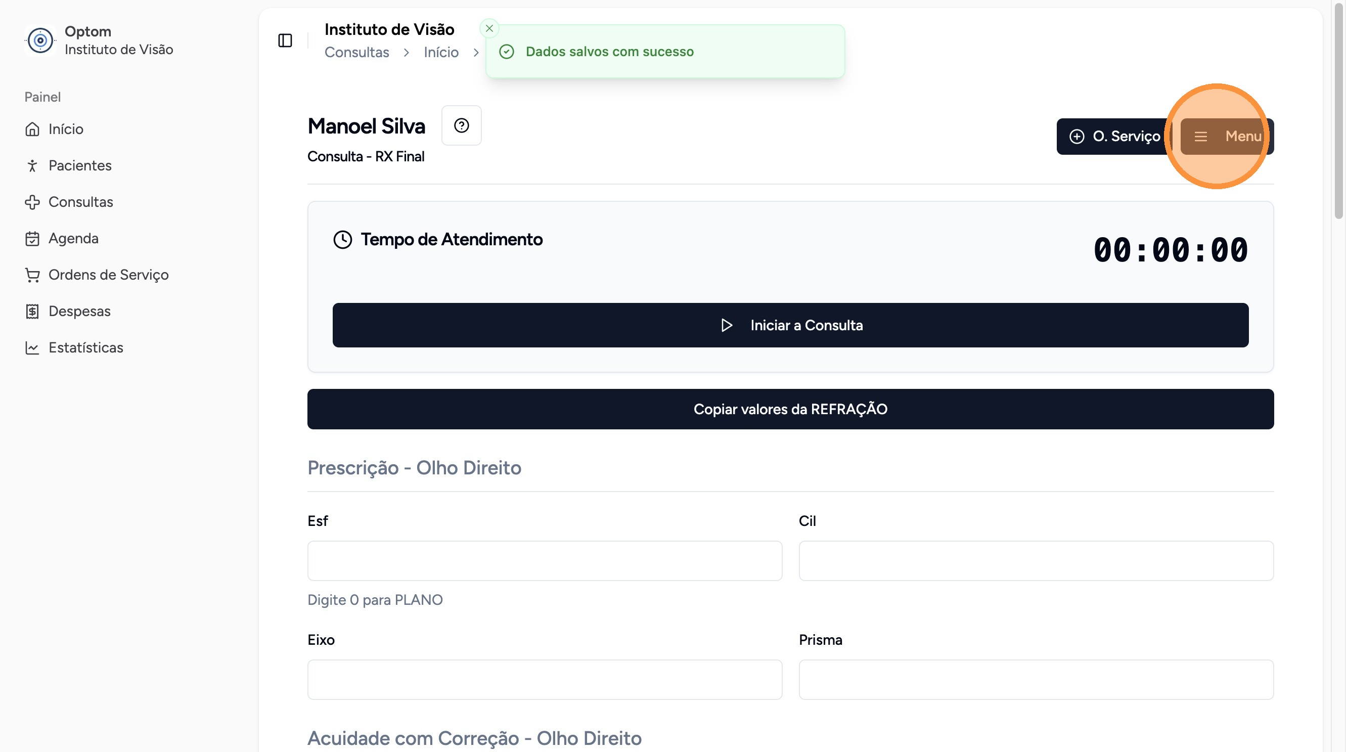The height and width of the screenshot is (752, 1346).
Task: Dismiss the success notification with X
Action: pos(489,29)
